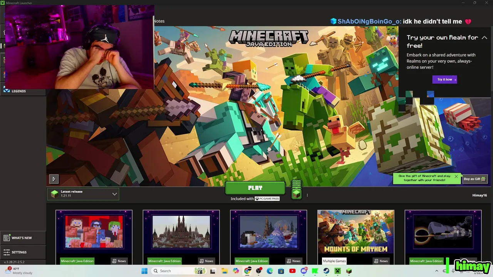Open the Mounts of Mayhem news card
This screenshot has width=493, height=277.
click(355, 232)
